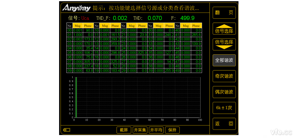Take a screenshot with 截屏
Viewport: 297px width, 138px height.
click(x=124, y=130)
